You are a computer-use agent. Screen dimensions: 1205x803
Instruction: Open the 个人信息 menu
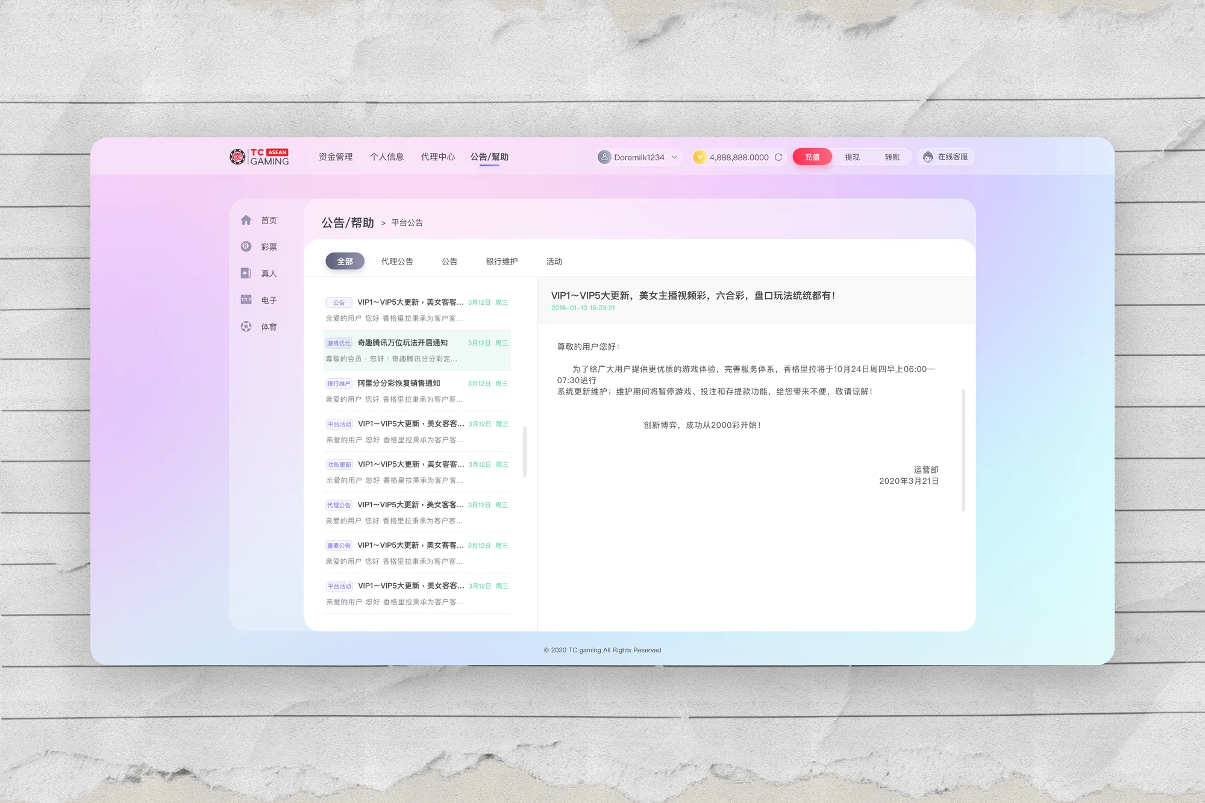pyautogui.click(x=387, y=157)
